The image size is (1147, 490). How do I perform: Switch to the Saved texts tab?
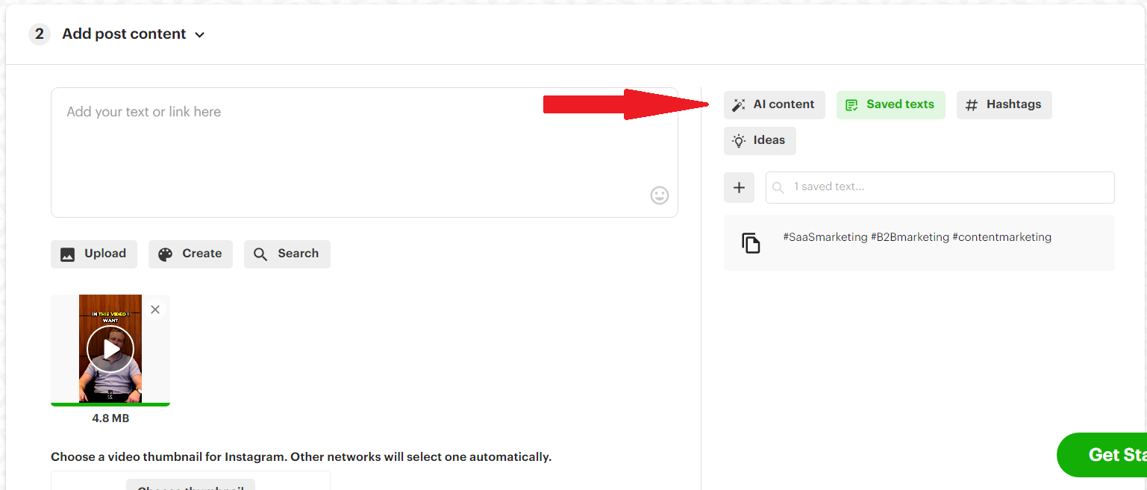[x=891, y=104]
